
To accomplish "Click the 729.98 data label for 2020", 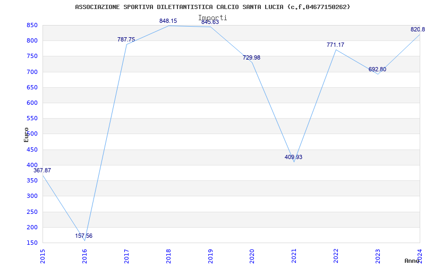I will [x=251, y=57].
